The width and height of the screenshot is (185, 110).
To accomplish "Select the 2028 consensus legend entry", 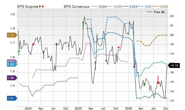I will point(161,7).
